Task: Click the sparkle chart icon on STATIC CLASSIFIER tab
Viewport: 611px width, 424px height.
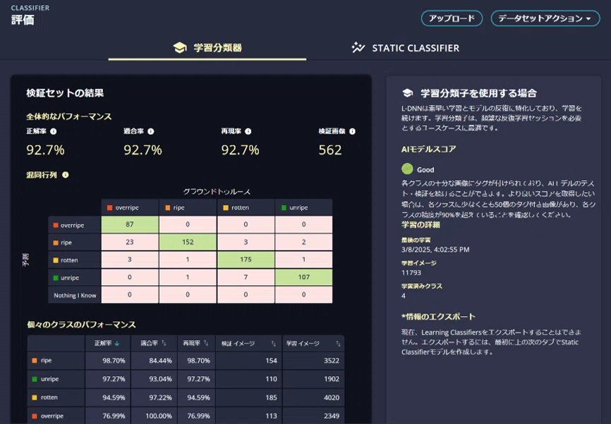Action: [358, 47]
